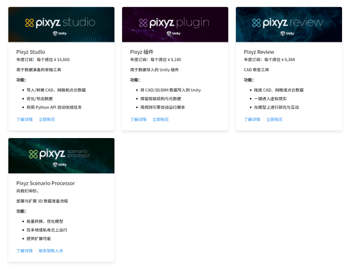Select the Pixyz 插件 card title
The image size is (360, 269).
point(141,52)
